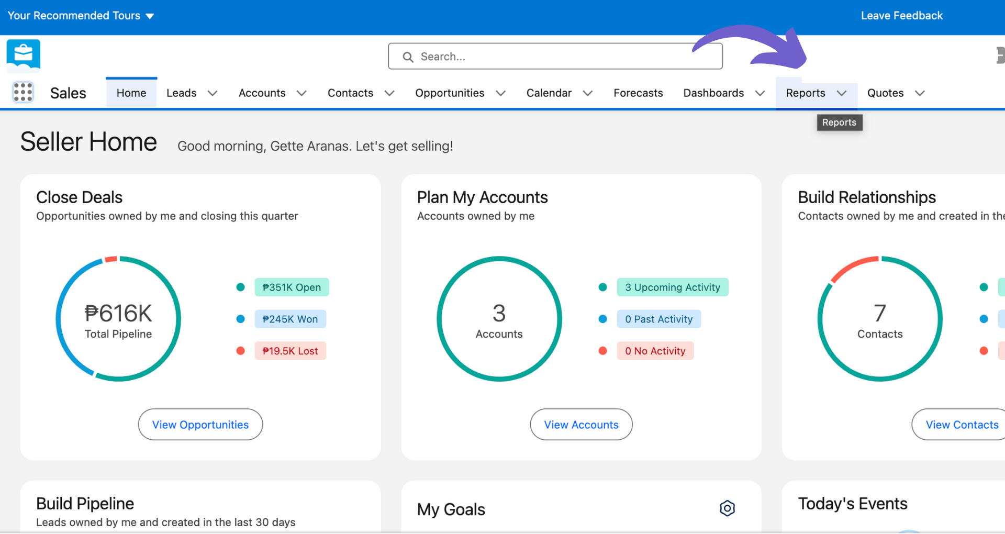The width and height of the screenshot is (1005, 534).
Task: Expand the Calendar dropdown arrow
Action: pos(588,93)
